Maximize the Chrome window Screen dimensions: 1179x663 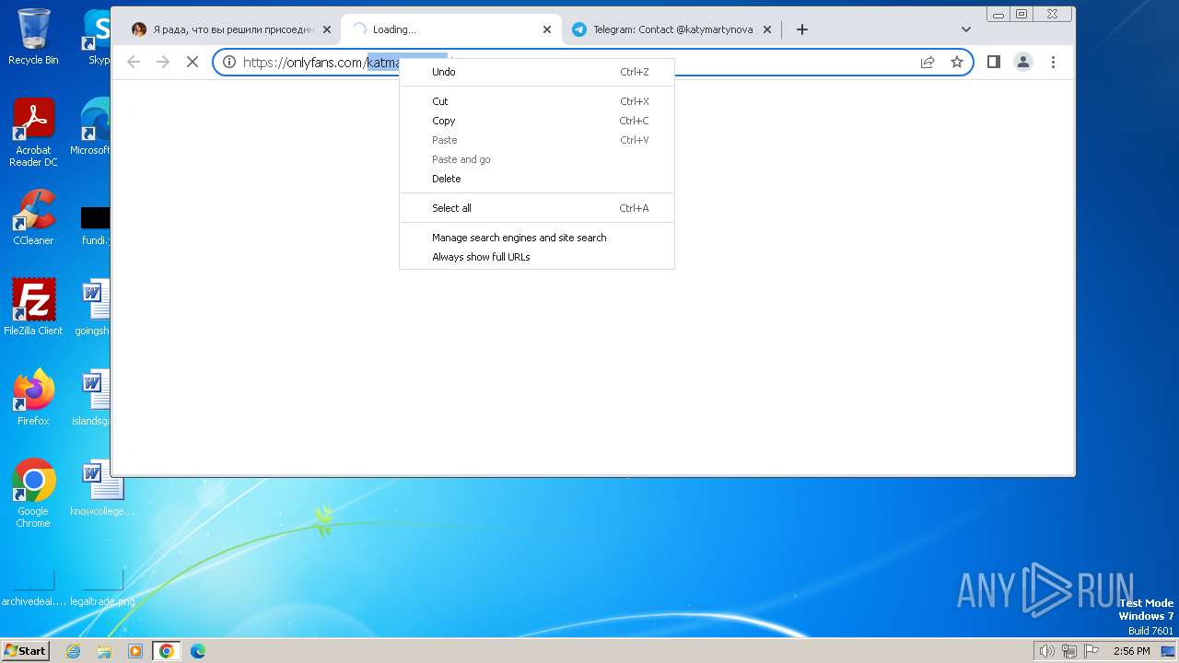[x=1021, y=14]
